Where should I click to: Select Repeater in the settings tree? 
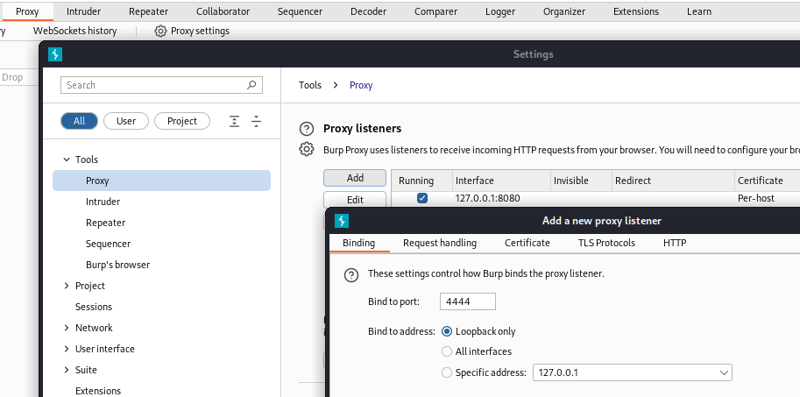click(106, 223)
